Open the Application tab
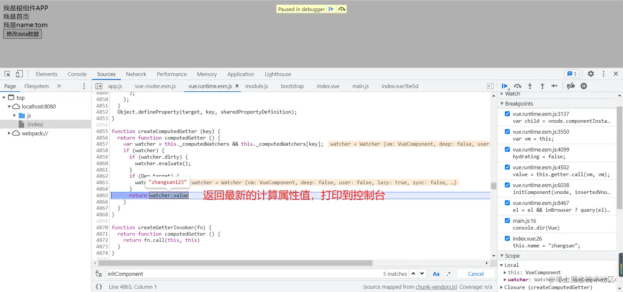623x292 pixels. (241, 74)
